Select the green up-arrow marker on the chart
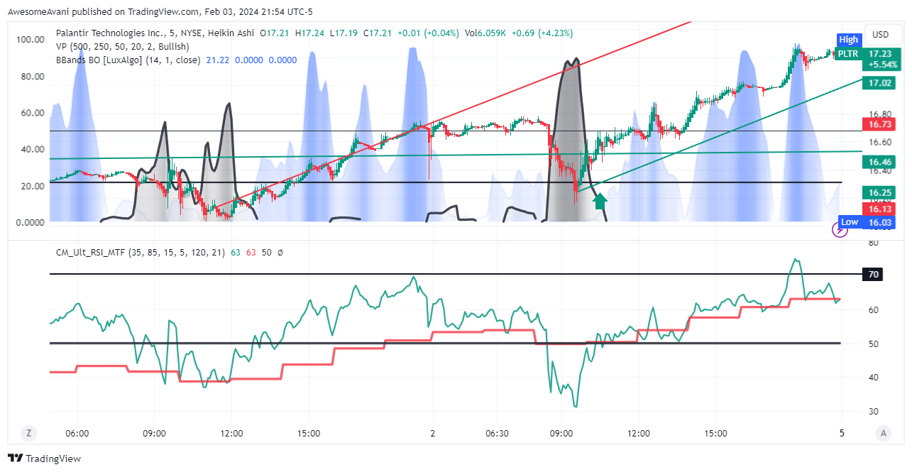This screenshot has height=472, width=912. click(600, 201)
